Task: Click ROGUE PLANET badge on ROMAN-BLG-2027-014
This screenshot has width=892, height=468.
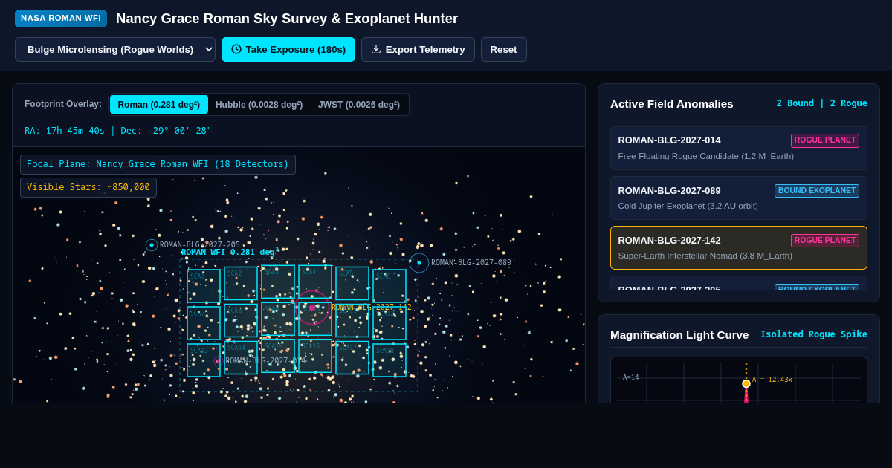Action: point(825,140)
